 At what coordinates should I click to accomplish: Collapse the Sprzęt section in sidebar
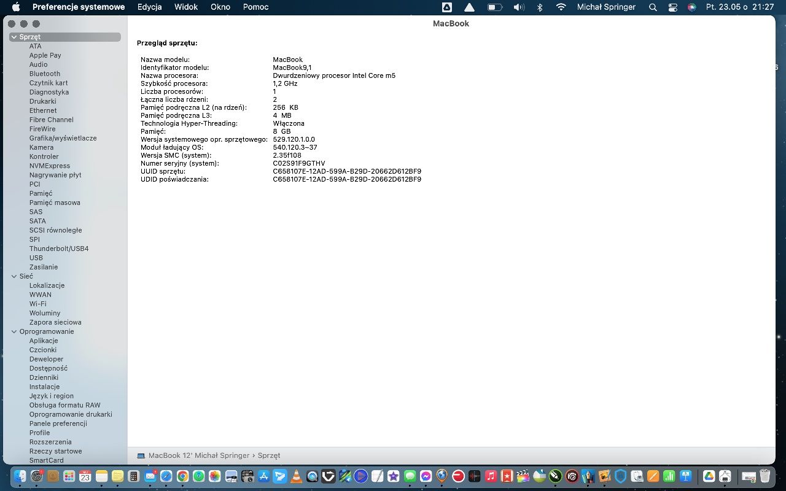pyautogui.click(x=14, y=37)
